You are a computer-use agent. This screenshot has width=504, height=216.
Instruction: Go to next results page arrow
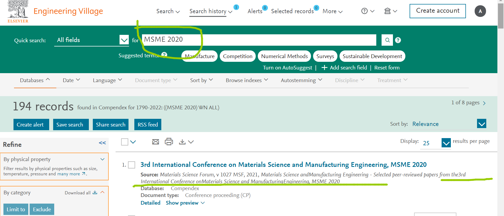484,103
